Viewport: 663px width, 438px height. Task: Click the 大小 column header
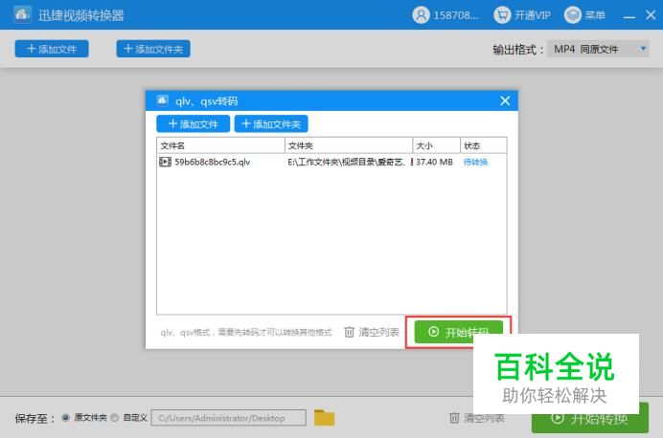[436, 145]
